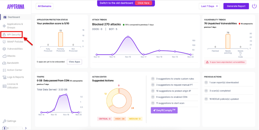
Task: Open the Last 7 Days dropdown
Action: [209, 6]
